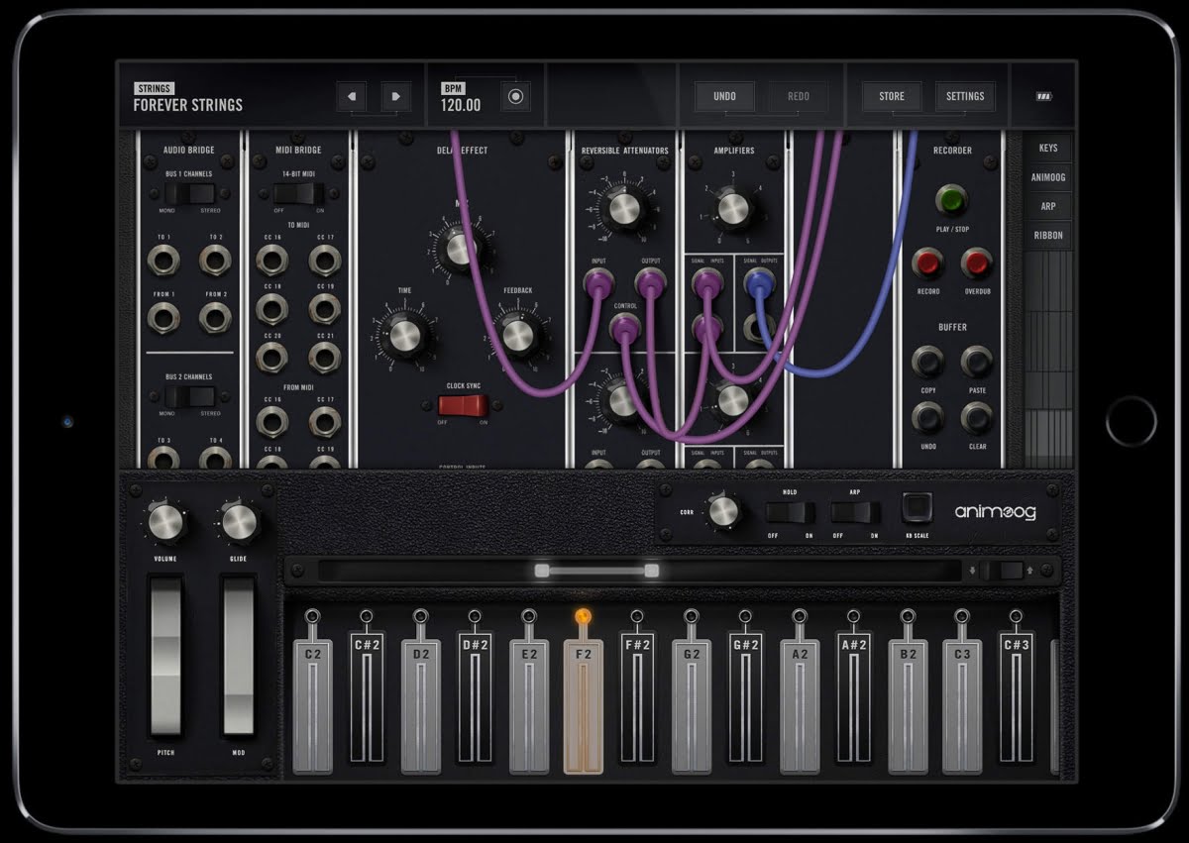The width and height of the screenshot is (1189, 843).
Task: Play the highlighted F2 key
Action: (584, 705)
